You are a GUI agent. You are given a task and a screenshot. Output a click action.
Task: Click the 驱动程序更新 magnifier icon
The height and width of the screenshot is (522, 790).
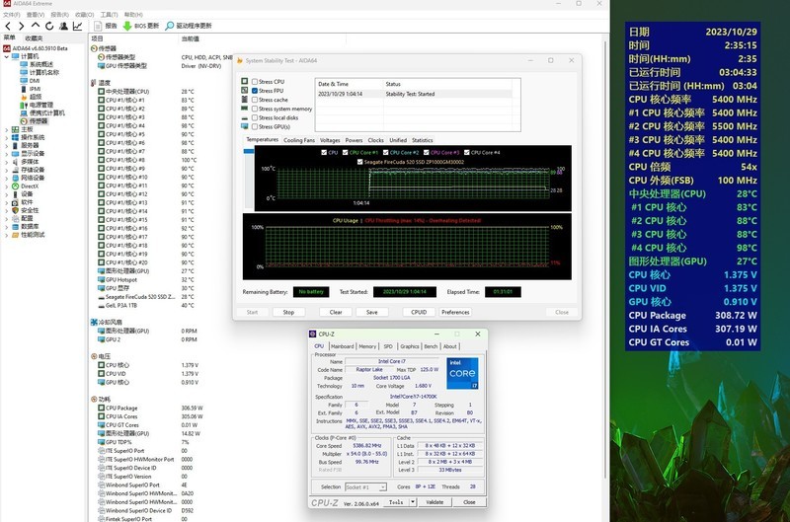(x=170, y=26)
